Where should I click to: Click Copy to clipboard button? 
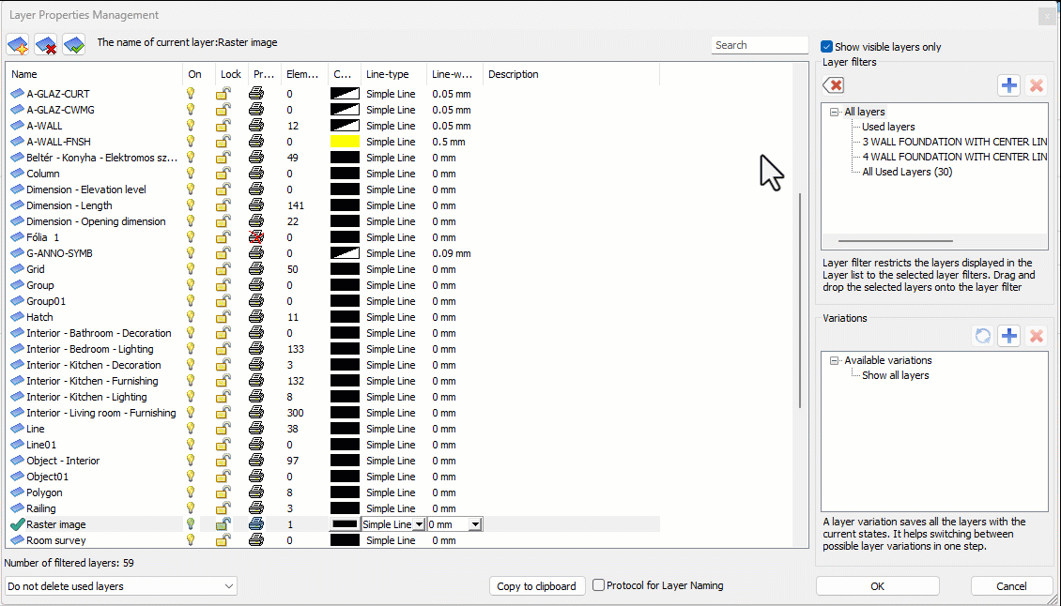click(x=536, y=586)
